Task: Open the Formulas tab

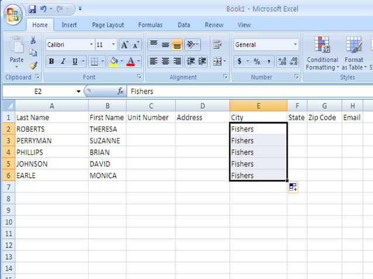Action: [150, 25]
